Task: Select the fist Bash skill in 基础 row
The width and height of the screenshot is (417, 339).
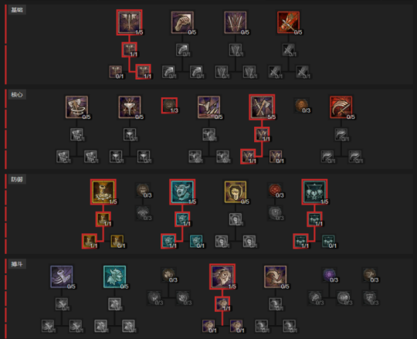Action: pos(182,22)
